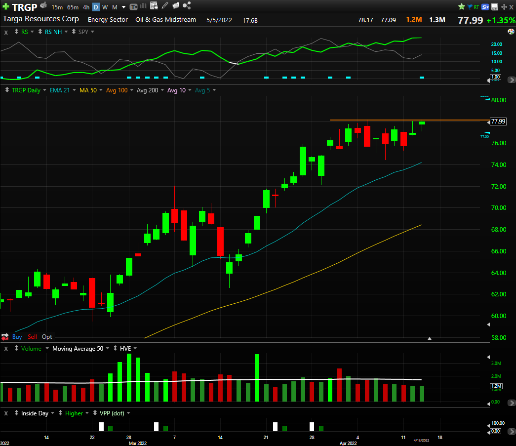The width and height of the screenshot is (516, 446).
Task: Switch to the 65m timeframe
Action: [x=73, y=7]
